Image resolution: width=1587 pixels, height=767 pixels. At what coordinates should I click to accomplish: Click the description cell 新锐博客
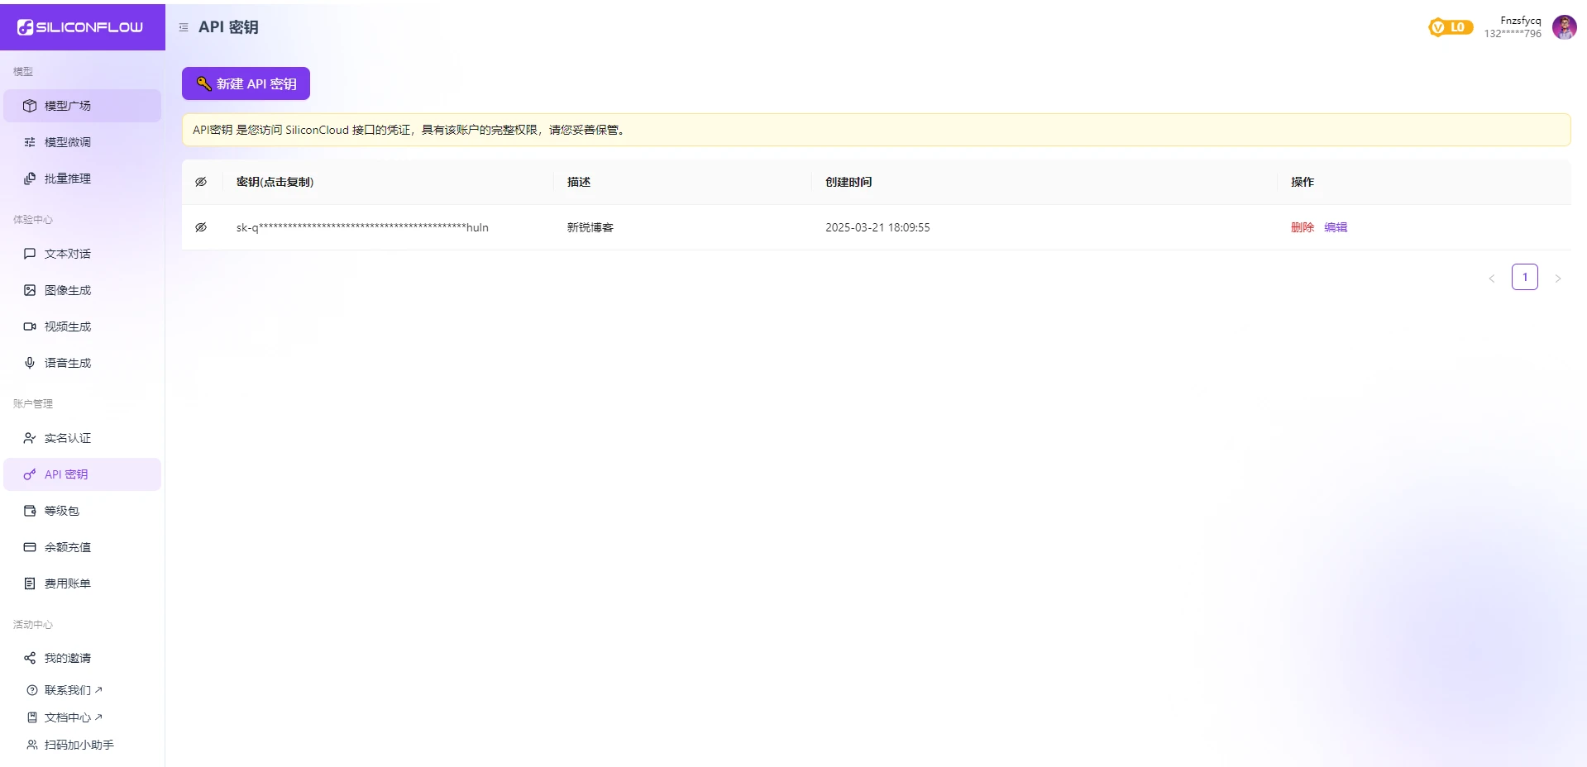(x=590, y=227)
